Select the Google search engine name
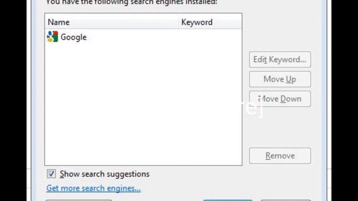The width and height of the screenshot is (358, 201). point(73,37)
